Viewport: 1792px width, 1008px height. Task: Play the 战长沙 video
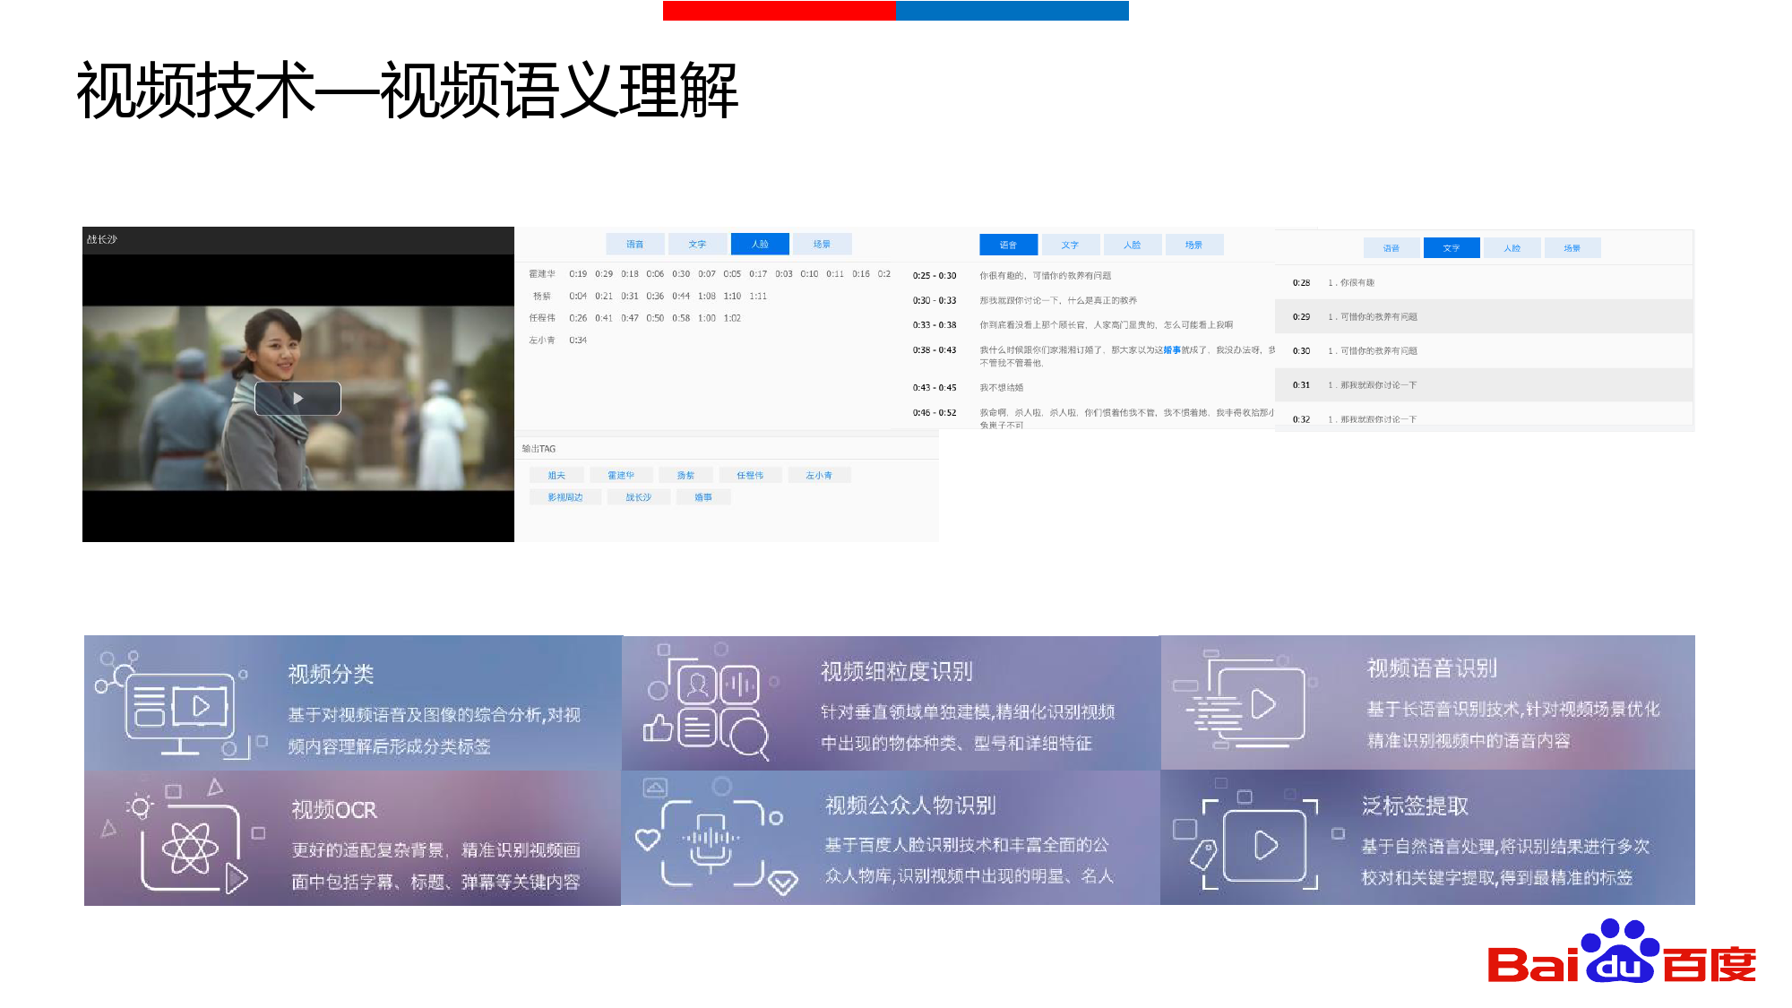click(x=297, y=399)
